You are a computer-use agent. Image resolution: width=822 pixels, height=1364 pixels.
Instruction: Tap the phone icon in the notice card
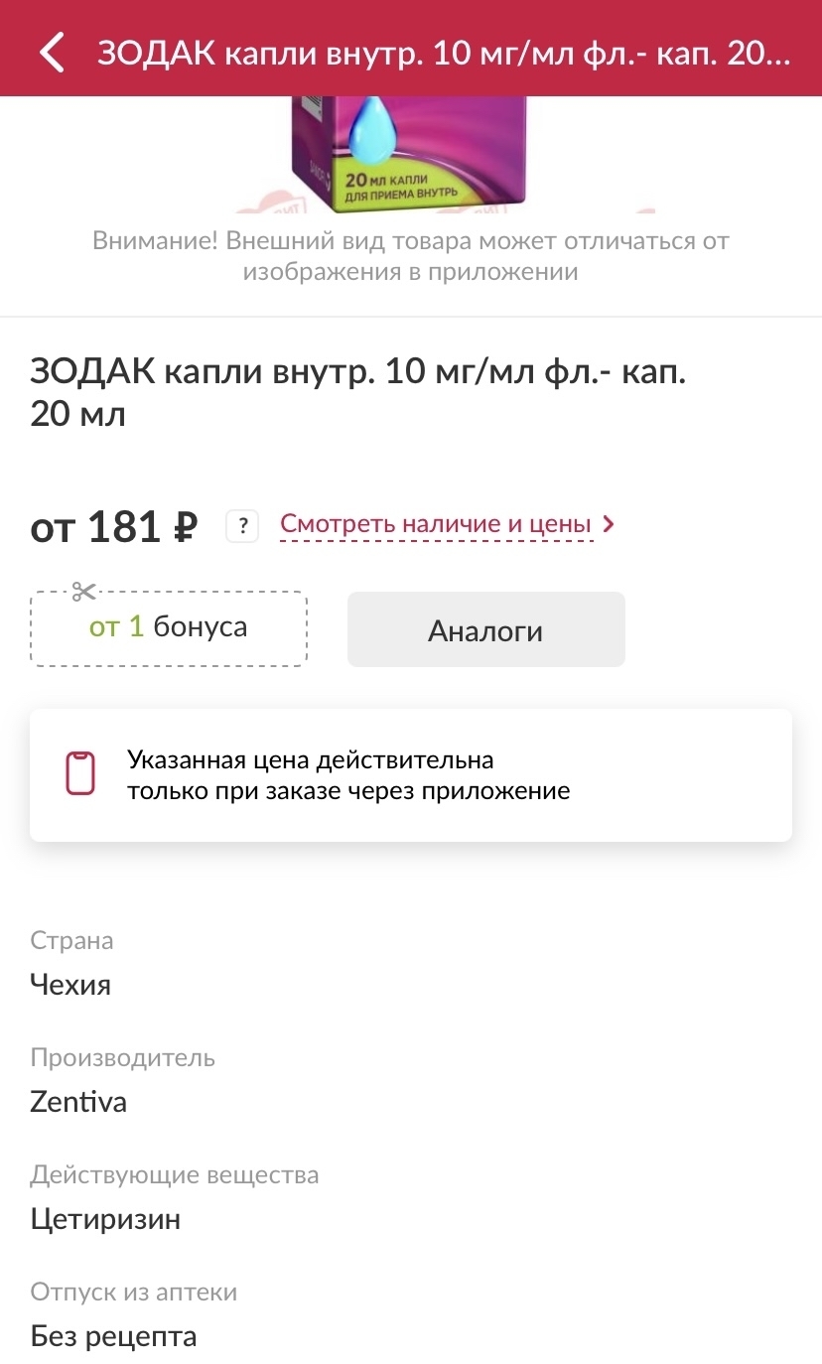[x=80, y=773]
